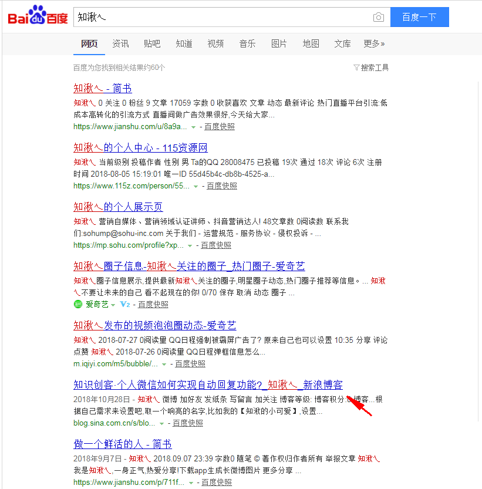The height and width of the screenshot is (489, 482).
Task: Open result 知湫乀圈子信息 爱奇艺
Action: (x=190, y=266)
